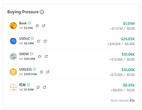The image size is (142, 110).
Task: Open the USELESS token name
Action: click(26, 69)
